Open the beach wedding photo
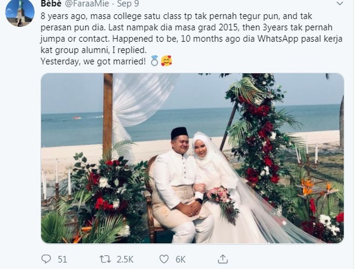The image size is (355, 269). (x=192, y=158)
